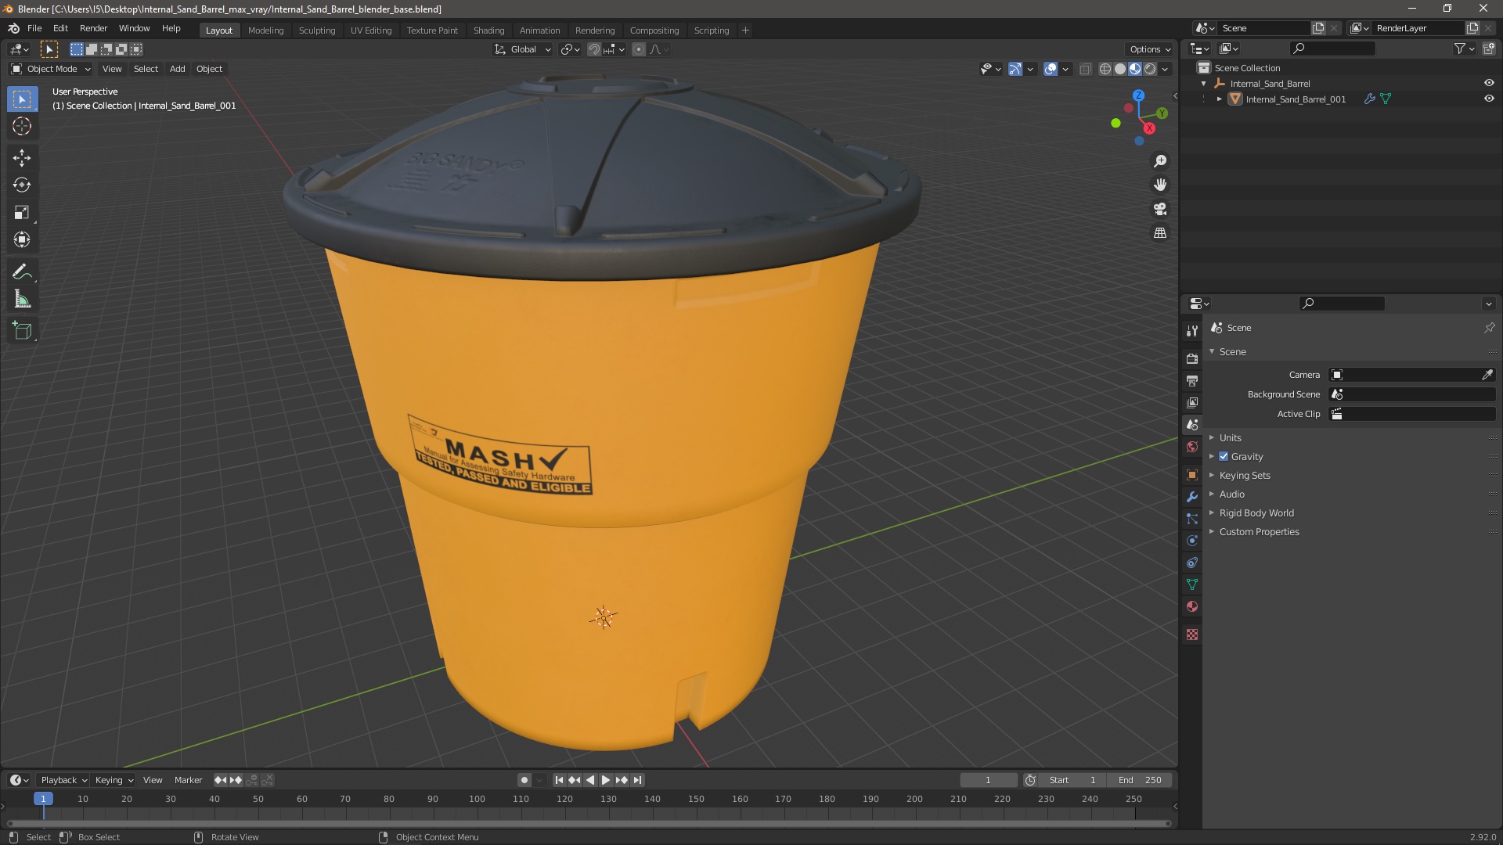The width and height of the screenshot is (1503, 845).
Task: Expand the Audio panel
Action: (x=1231, y=494)
